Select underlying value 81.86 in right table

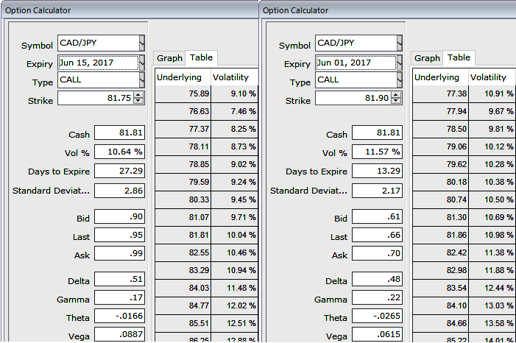[440, 236]
